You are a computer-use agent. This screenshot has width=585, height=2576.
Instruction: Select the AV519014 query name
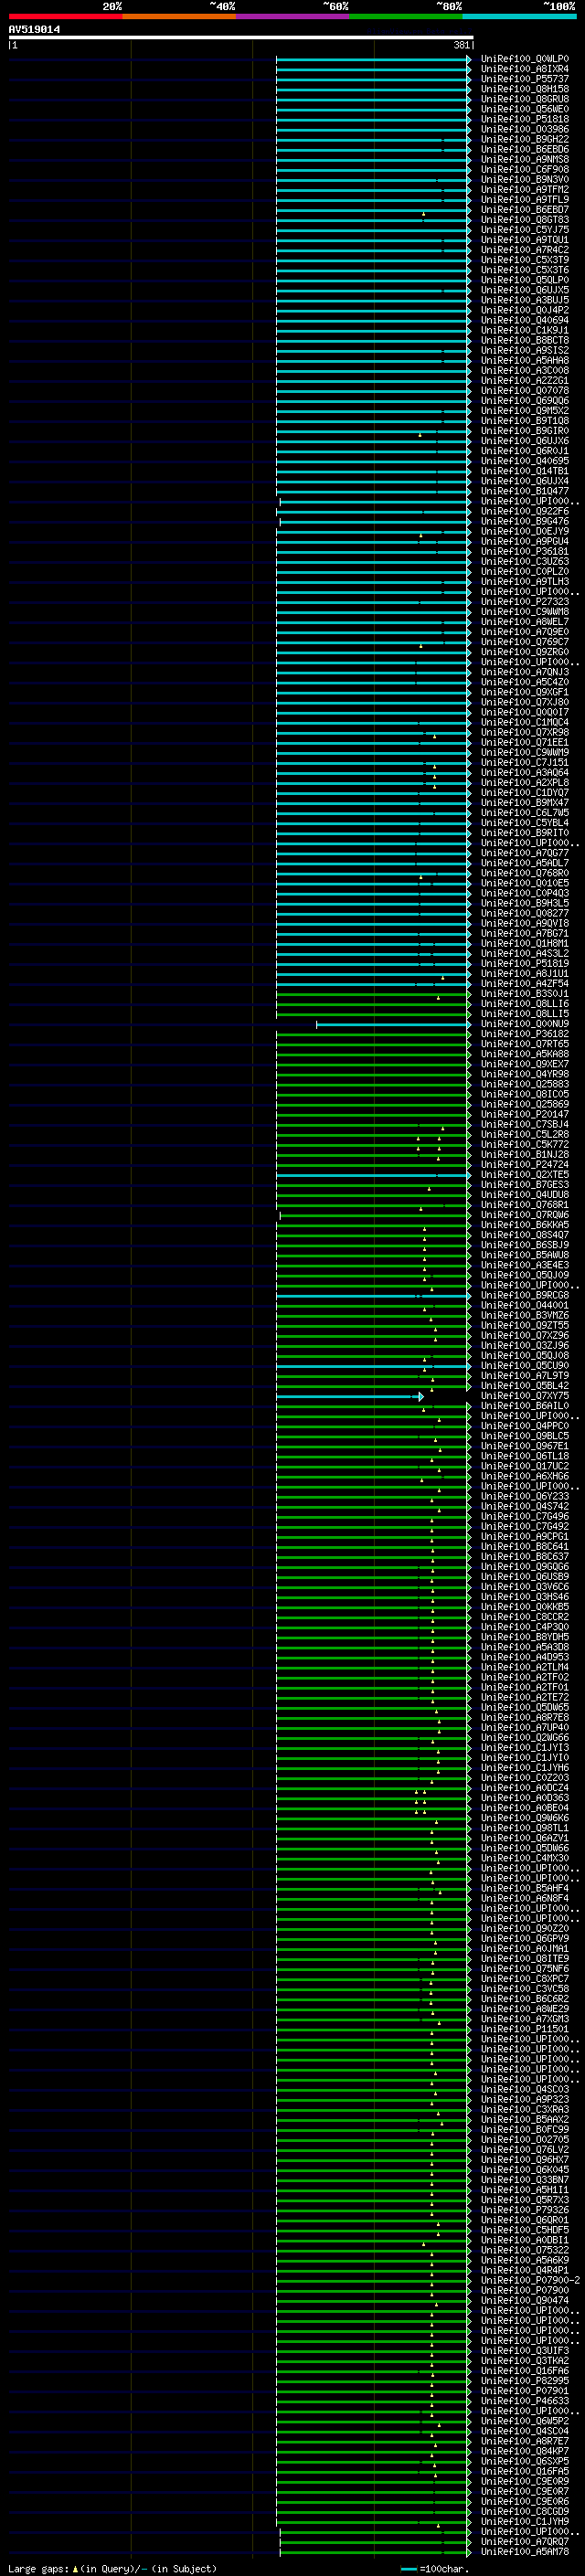pyautogui.click(x=34, y=29)
